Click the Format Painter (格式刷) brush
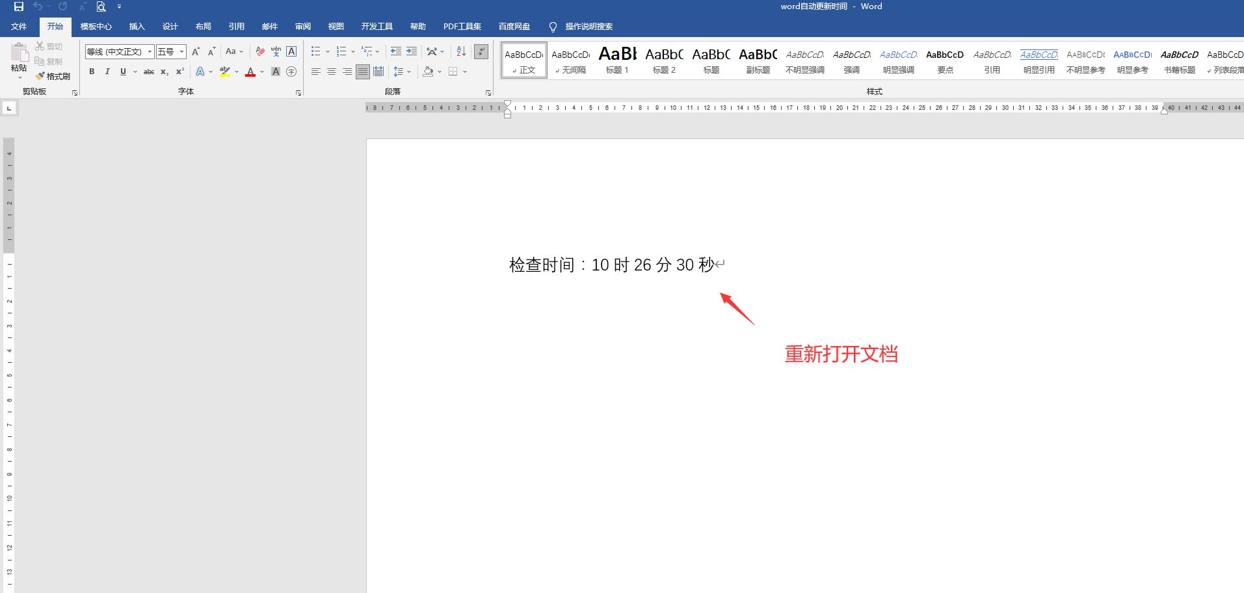This screenshot has height=593, width=1244. pyautogui.click(x=53, y=76)
